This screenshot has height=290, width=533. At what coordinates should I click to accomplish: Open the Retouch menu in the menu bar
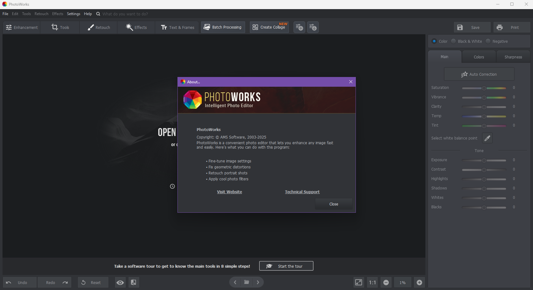pos(42,14)
